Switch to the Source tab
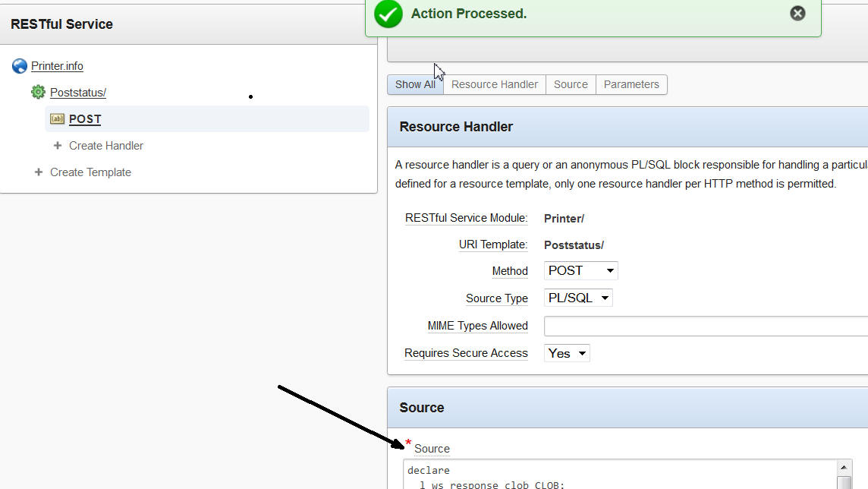This screenshot has width=868, height=489. coord(571,84)
